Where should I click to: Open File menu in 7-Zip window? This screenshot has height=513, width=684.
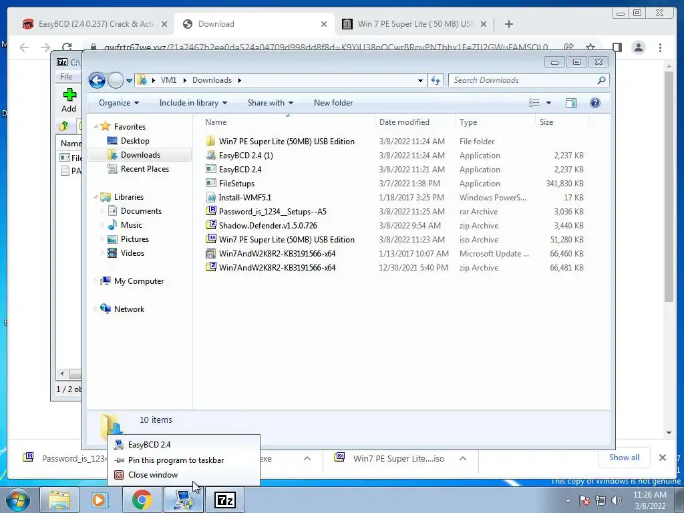coord(66,77)
